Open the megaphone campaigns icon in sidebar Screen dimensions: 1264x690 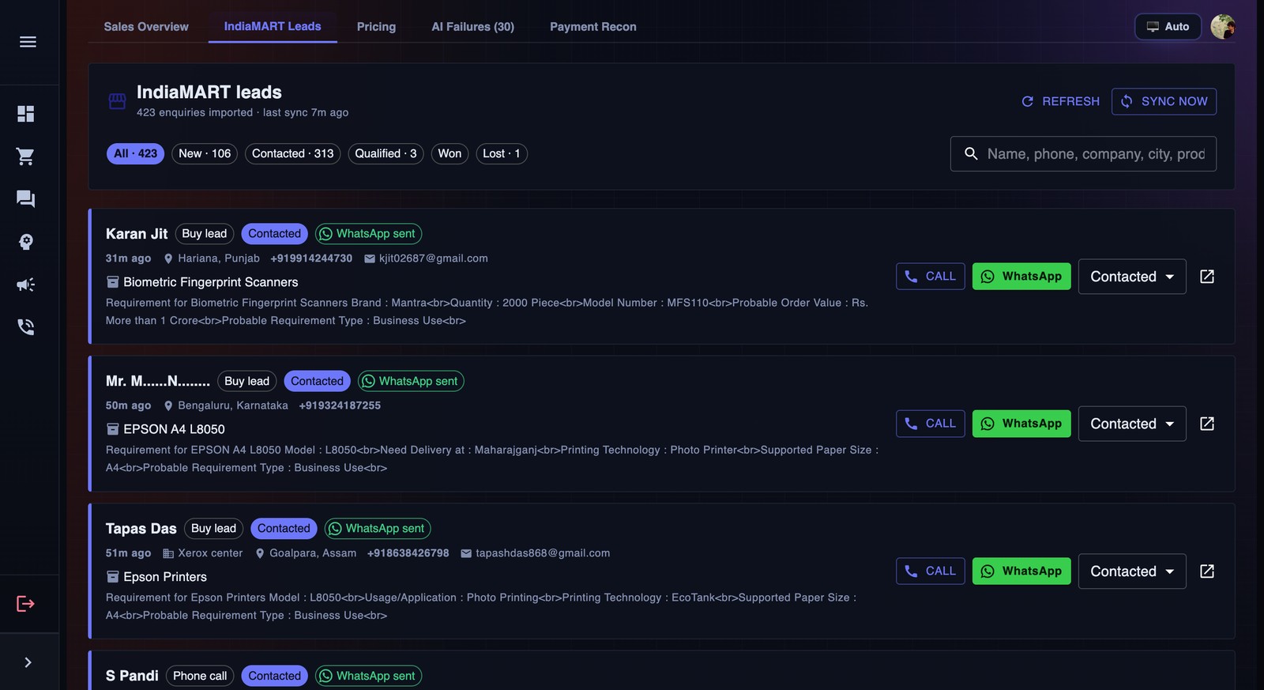coord(26,285)
